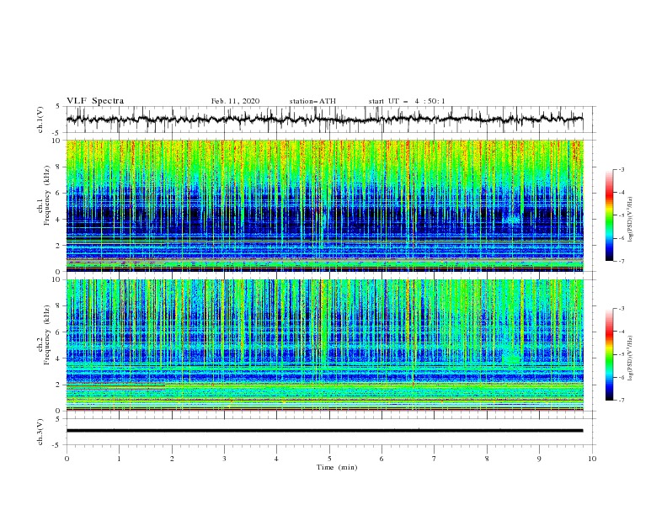Screen dimensions: 667x515
Task: Click time axis tick label "7"
Action: [435, 459]
